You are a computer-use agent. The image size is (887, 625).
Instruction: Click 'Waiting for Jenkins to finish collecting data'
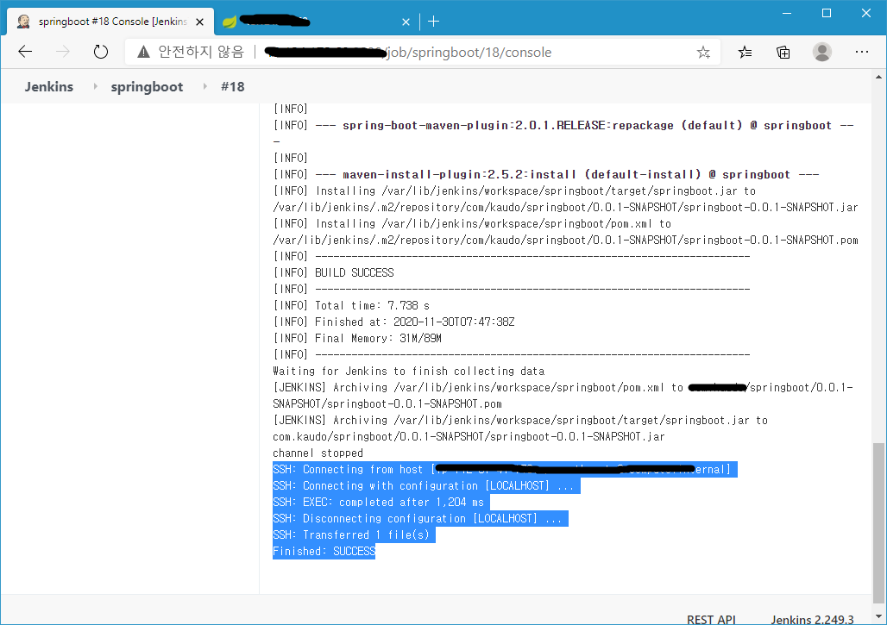click(x=408, y=371)
